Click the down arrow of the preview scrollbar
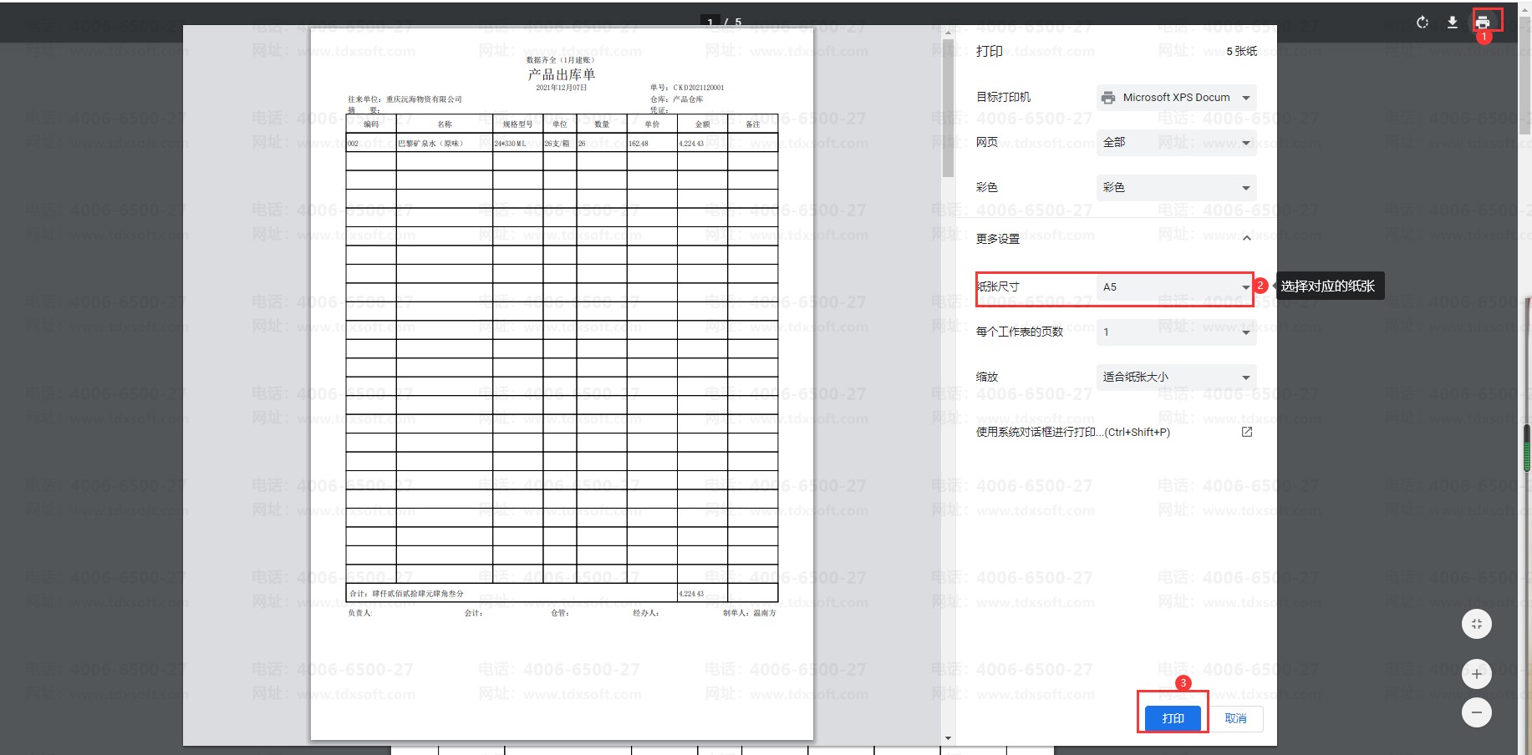Viewport: 1532px width, 755px height. tap(948, 738)
